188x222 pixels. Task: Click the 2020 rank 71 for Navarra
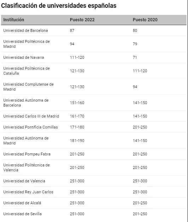click(135, 57)
